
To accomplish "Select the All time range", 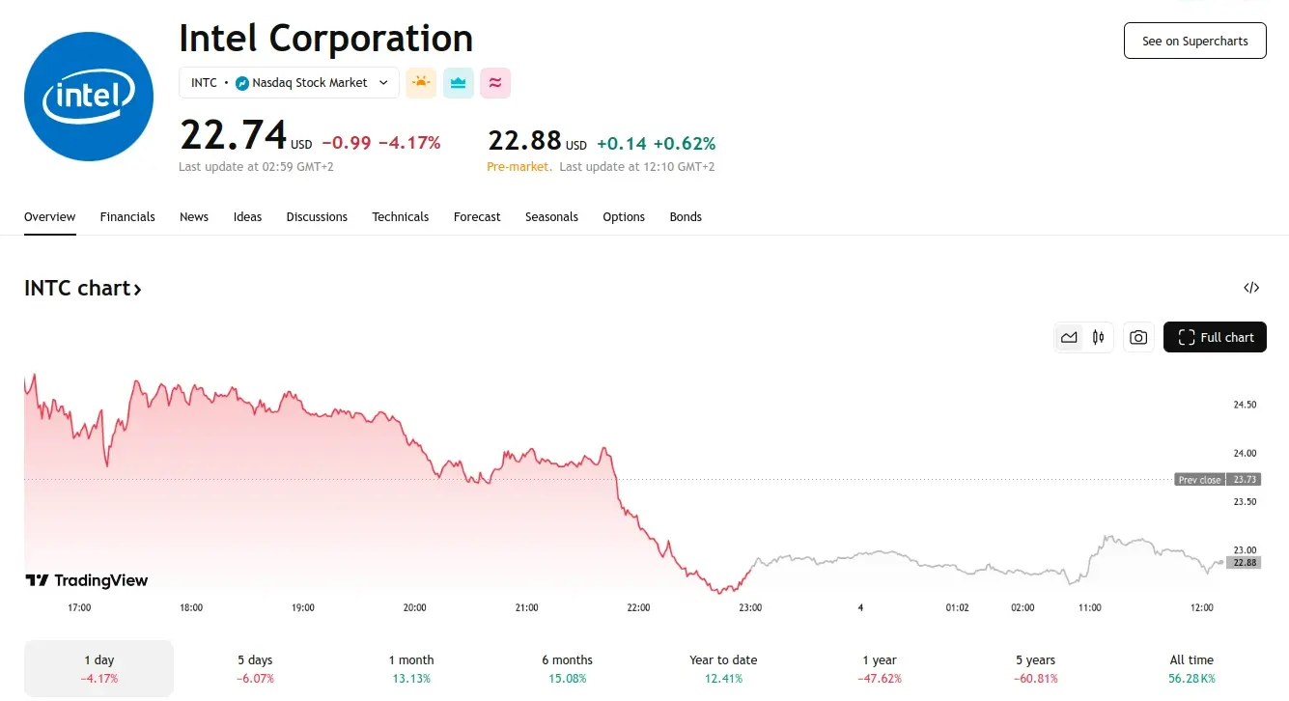I will point(1191,668).
